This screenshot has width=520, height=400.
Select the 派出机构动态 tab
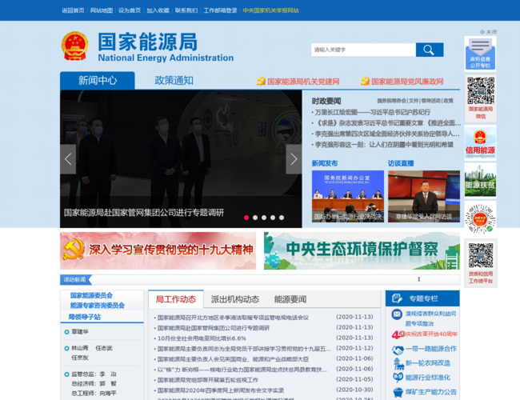[234, 299]
